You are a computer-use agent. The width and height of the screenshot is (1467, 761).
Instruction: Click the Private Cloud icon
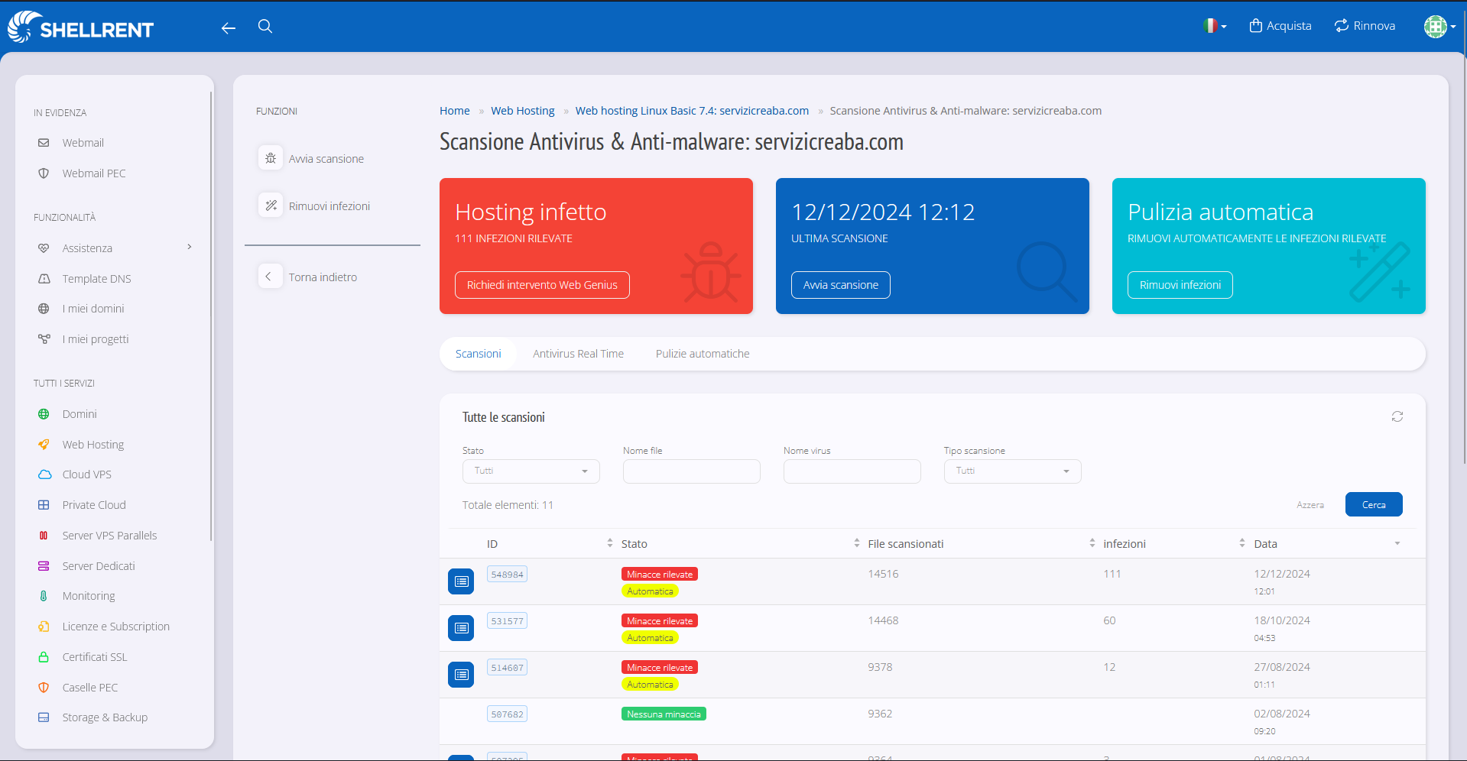pos(44,505)
